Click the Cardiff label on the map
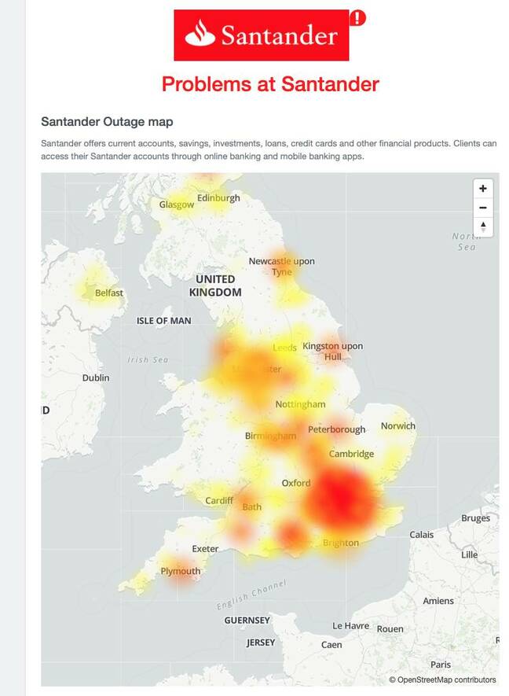509x696 pixels. [x=219, y=500]
